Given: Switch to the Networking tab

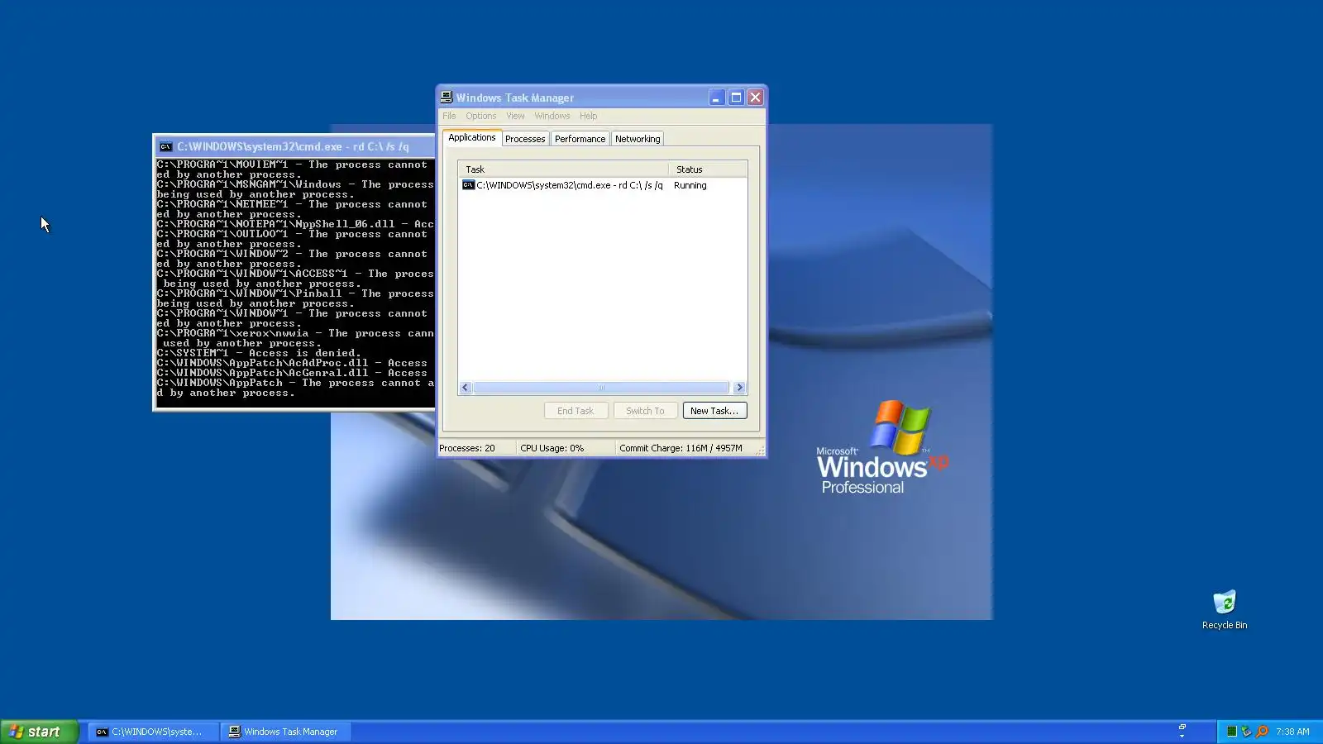Looking at the screenshot, I should 638,139.
